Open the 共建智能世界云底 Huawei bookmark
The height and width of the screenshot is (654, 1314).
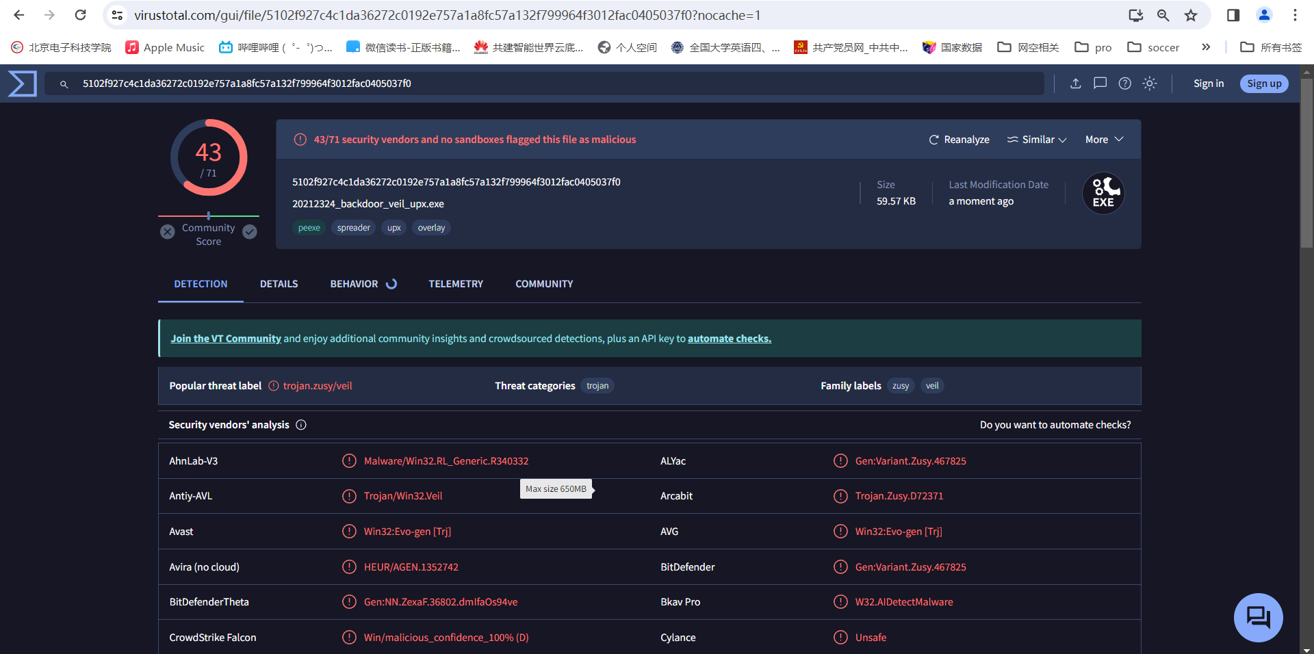tap(528, 47)
